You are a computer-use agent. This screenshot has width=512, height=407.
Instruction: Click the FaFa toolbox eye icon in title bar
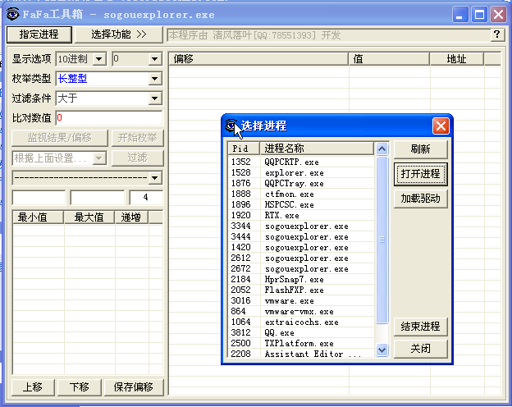(13, 14)
